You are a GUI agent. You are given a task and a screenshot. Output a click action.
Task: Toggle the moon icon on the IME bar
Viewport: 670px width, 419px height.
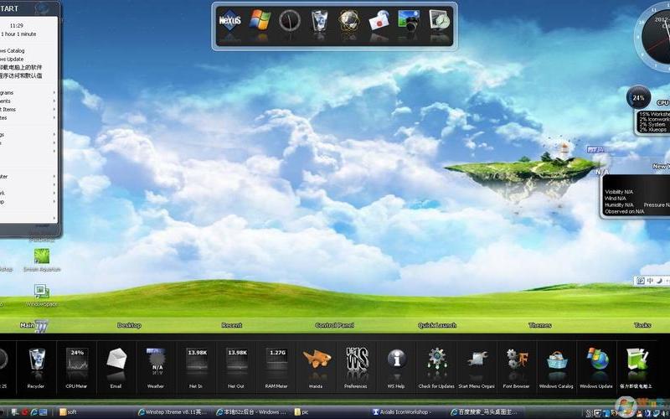tap(659, 281)
